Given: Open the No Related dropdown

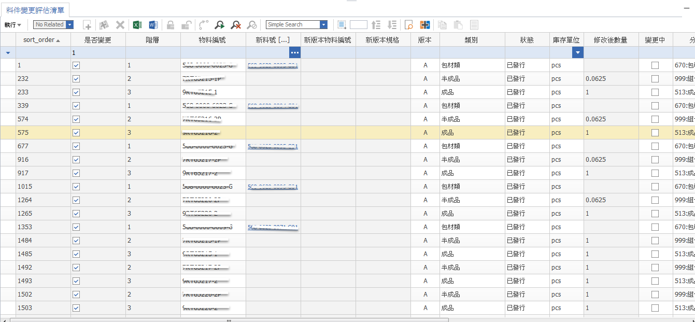Looking at the screenshot, I should (70, 24).
